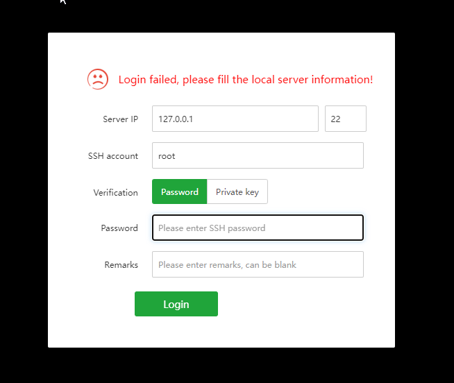The width and height of the screenshot is (454, 383).
Task: Click the "root" text in SSH account
Action: coord(167,156)
